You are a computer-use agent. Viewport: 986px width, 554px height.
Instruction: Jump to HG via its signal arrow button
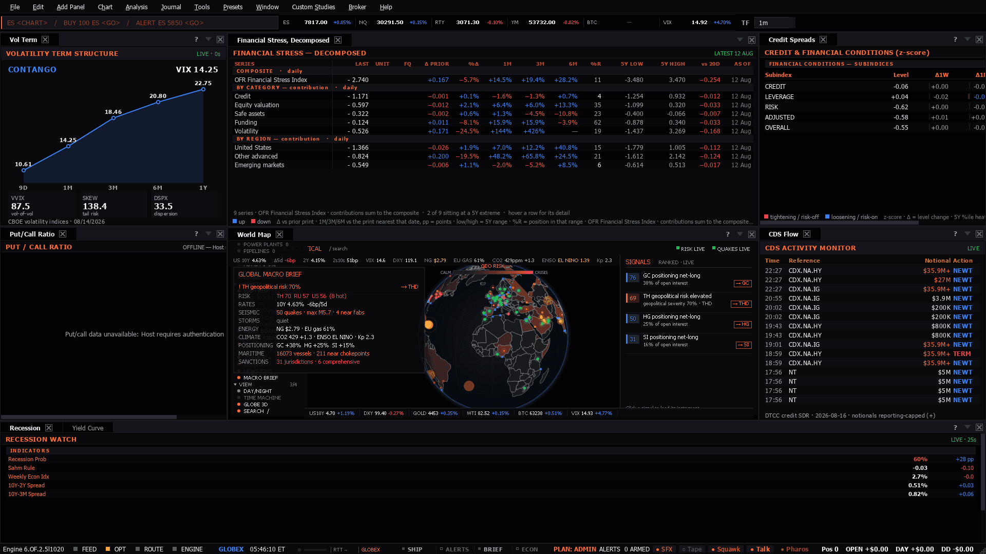(x=743, y=324)
